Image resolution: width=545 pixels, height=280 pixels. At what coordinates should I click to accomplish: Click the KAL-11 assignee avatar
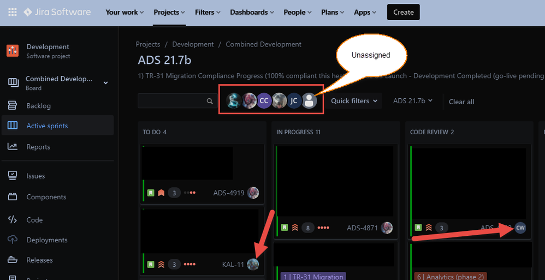click(253, 264)
